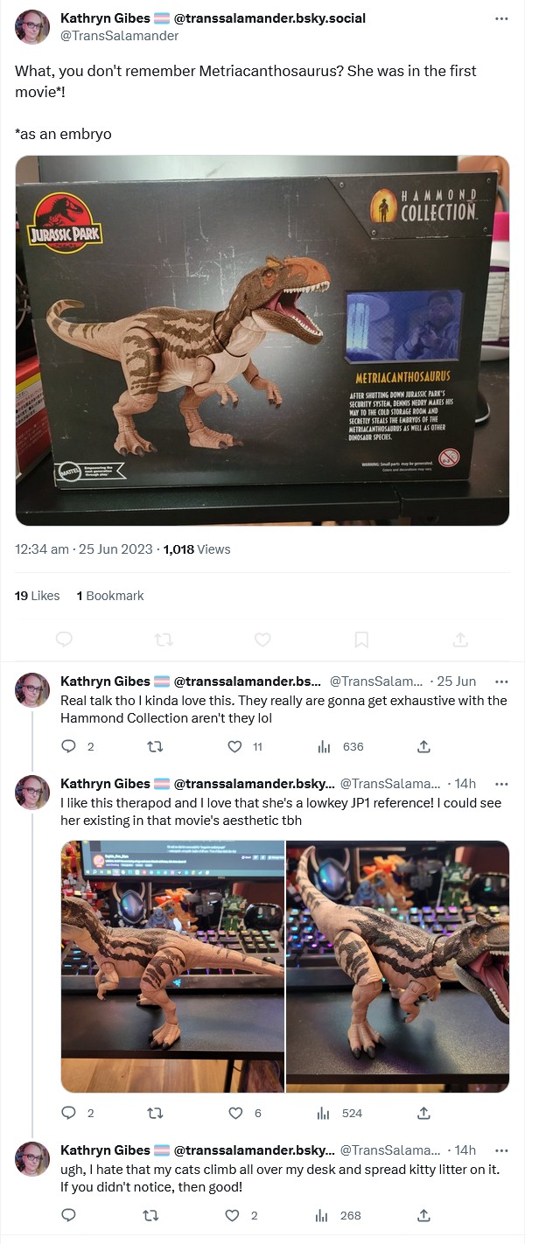
Task: View analytics of the kitty litter reply
Action: tap(324, 1216)
